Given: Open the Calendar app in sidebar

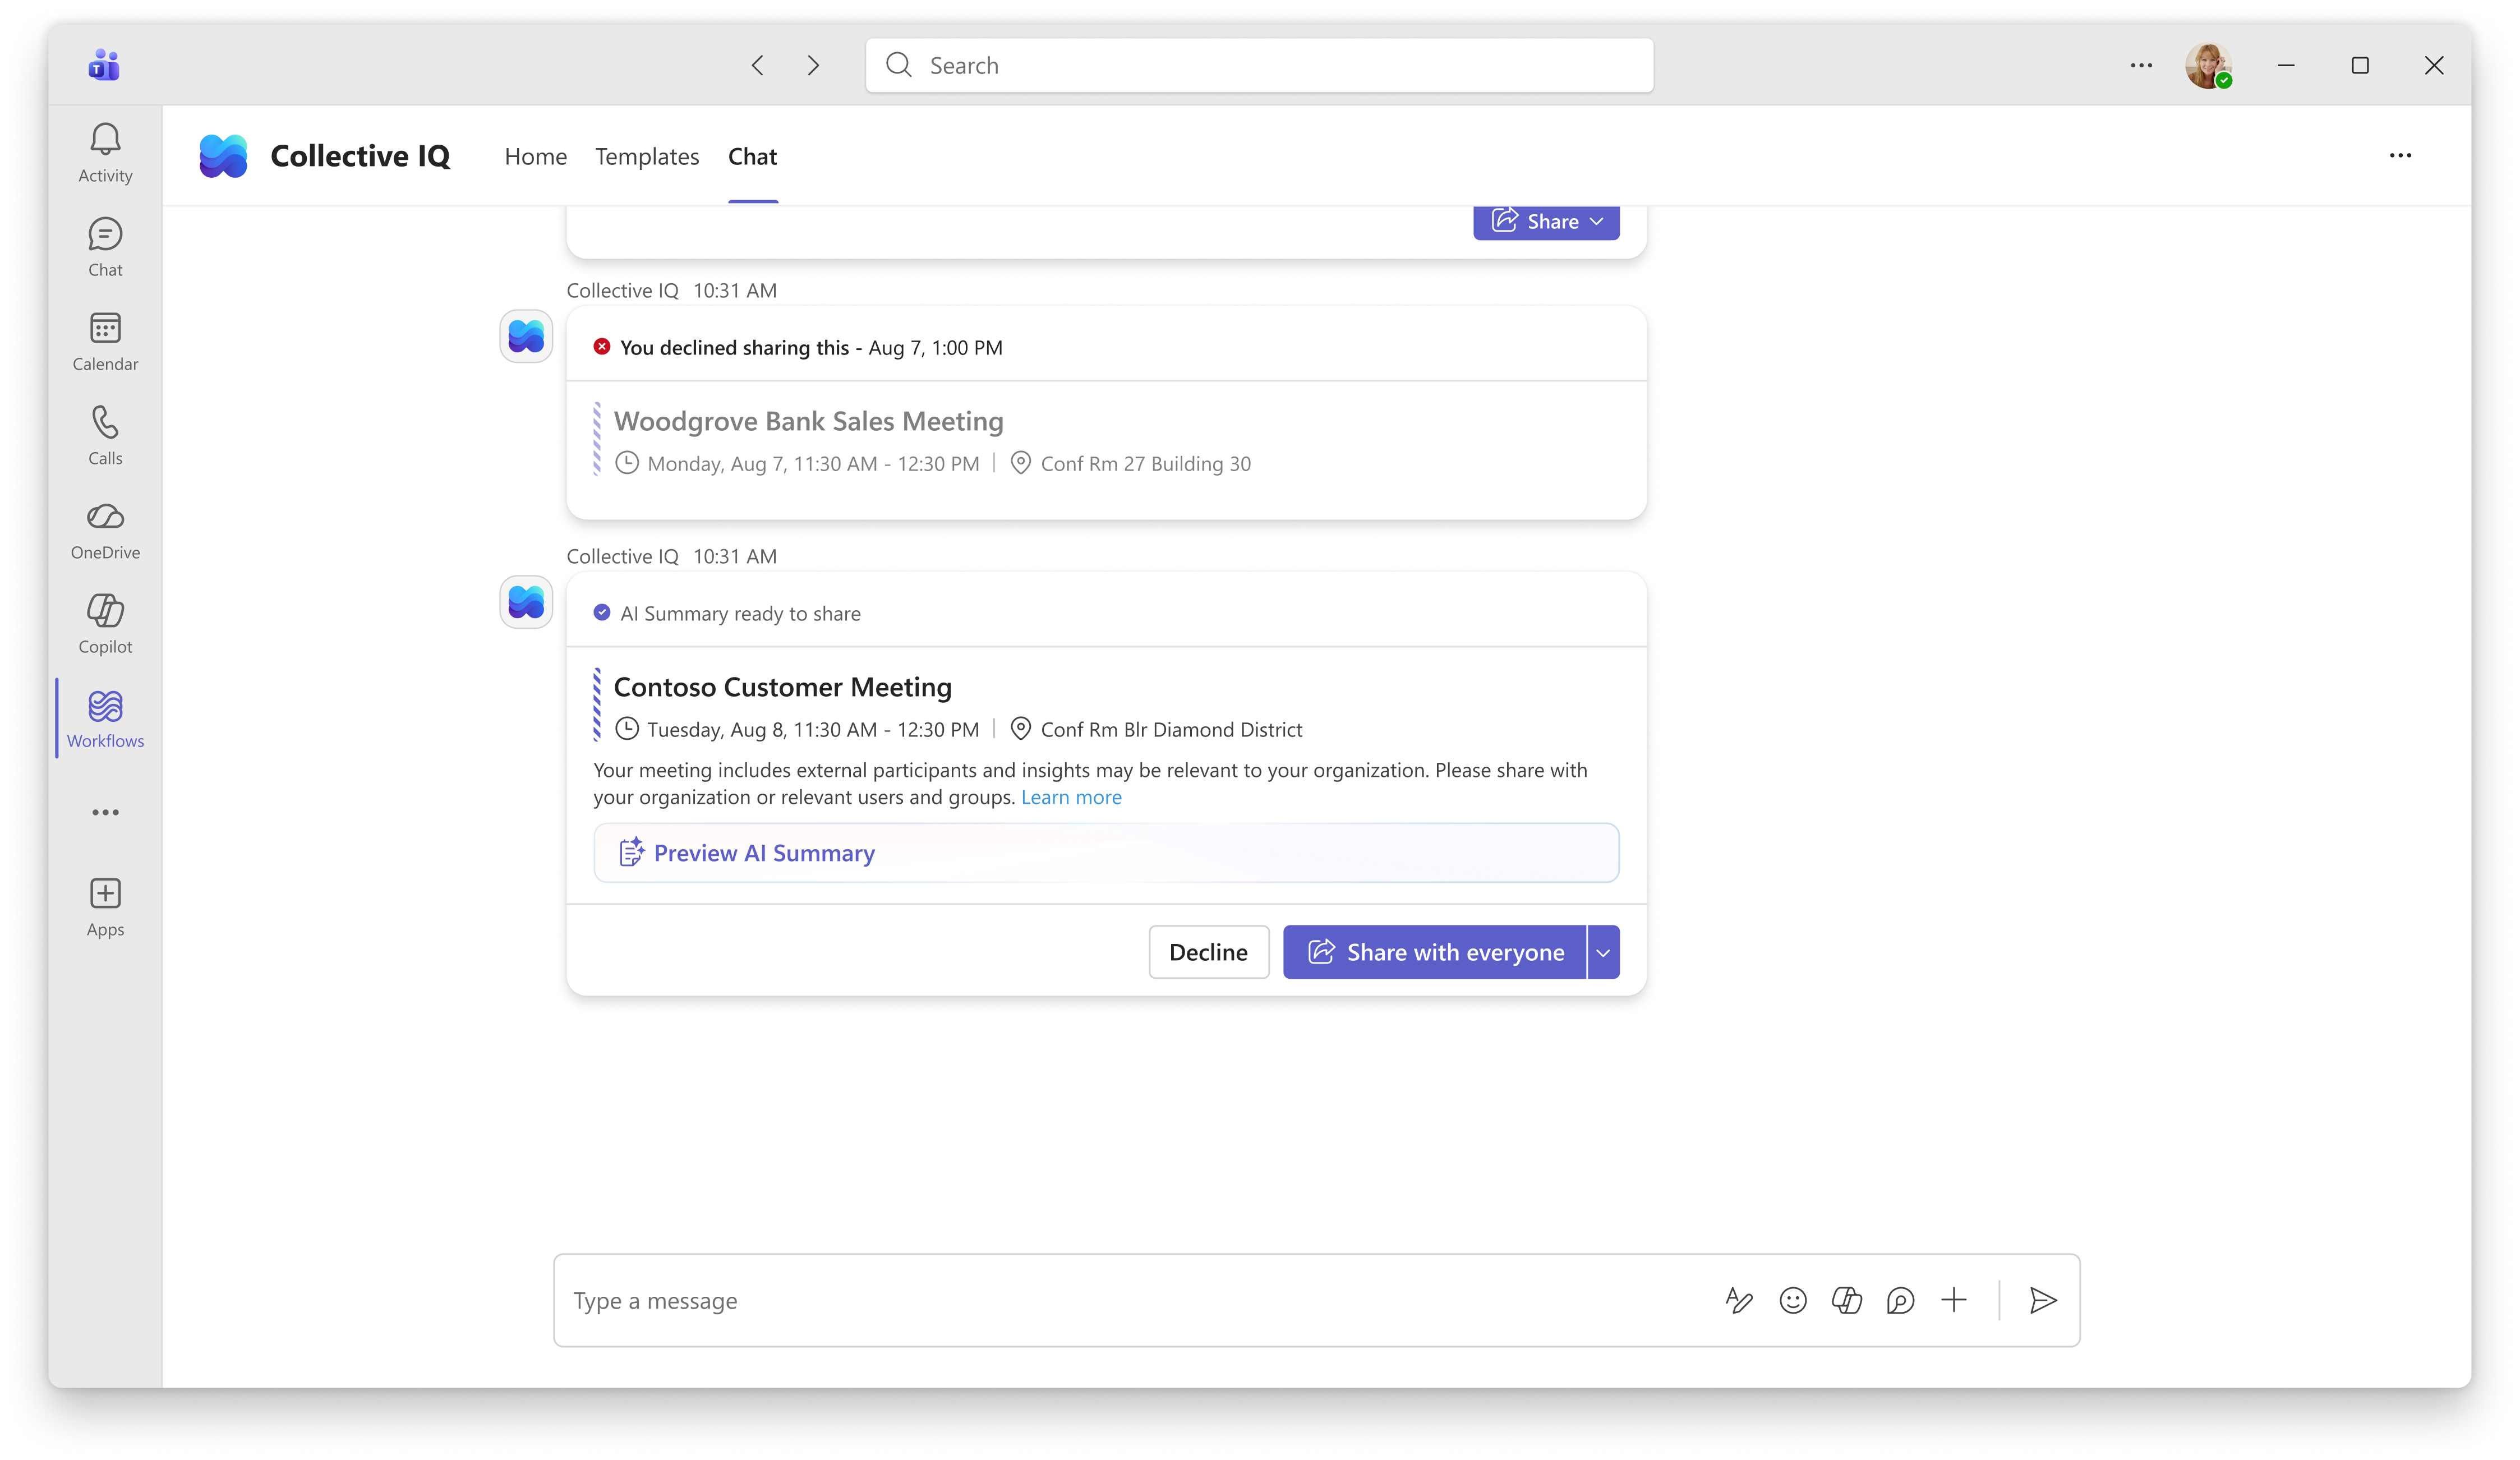Looking at the screenshot, I should click(105, 342).
